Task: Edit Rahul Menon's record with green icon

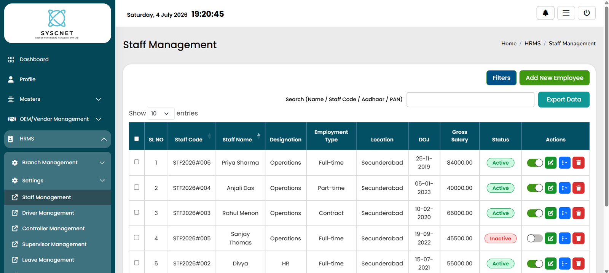Action: click(550, 213)
